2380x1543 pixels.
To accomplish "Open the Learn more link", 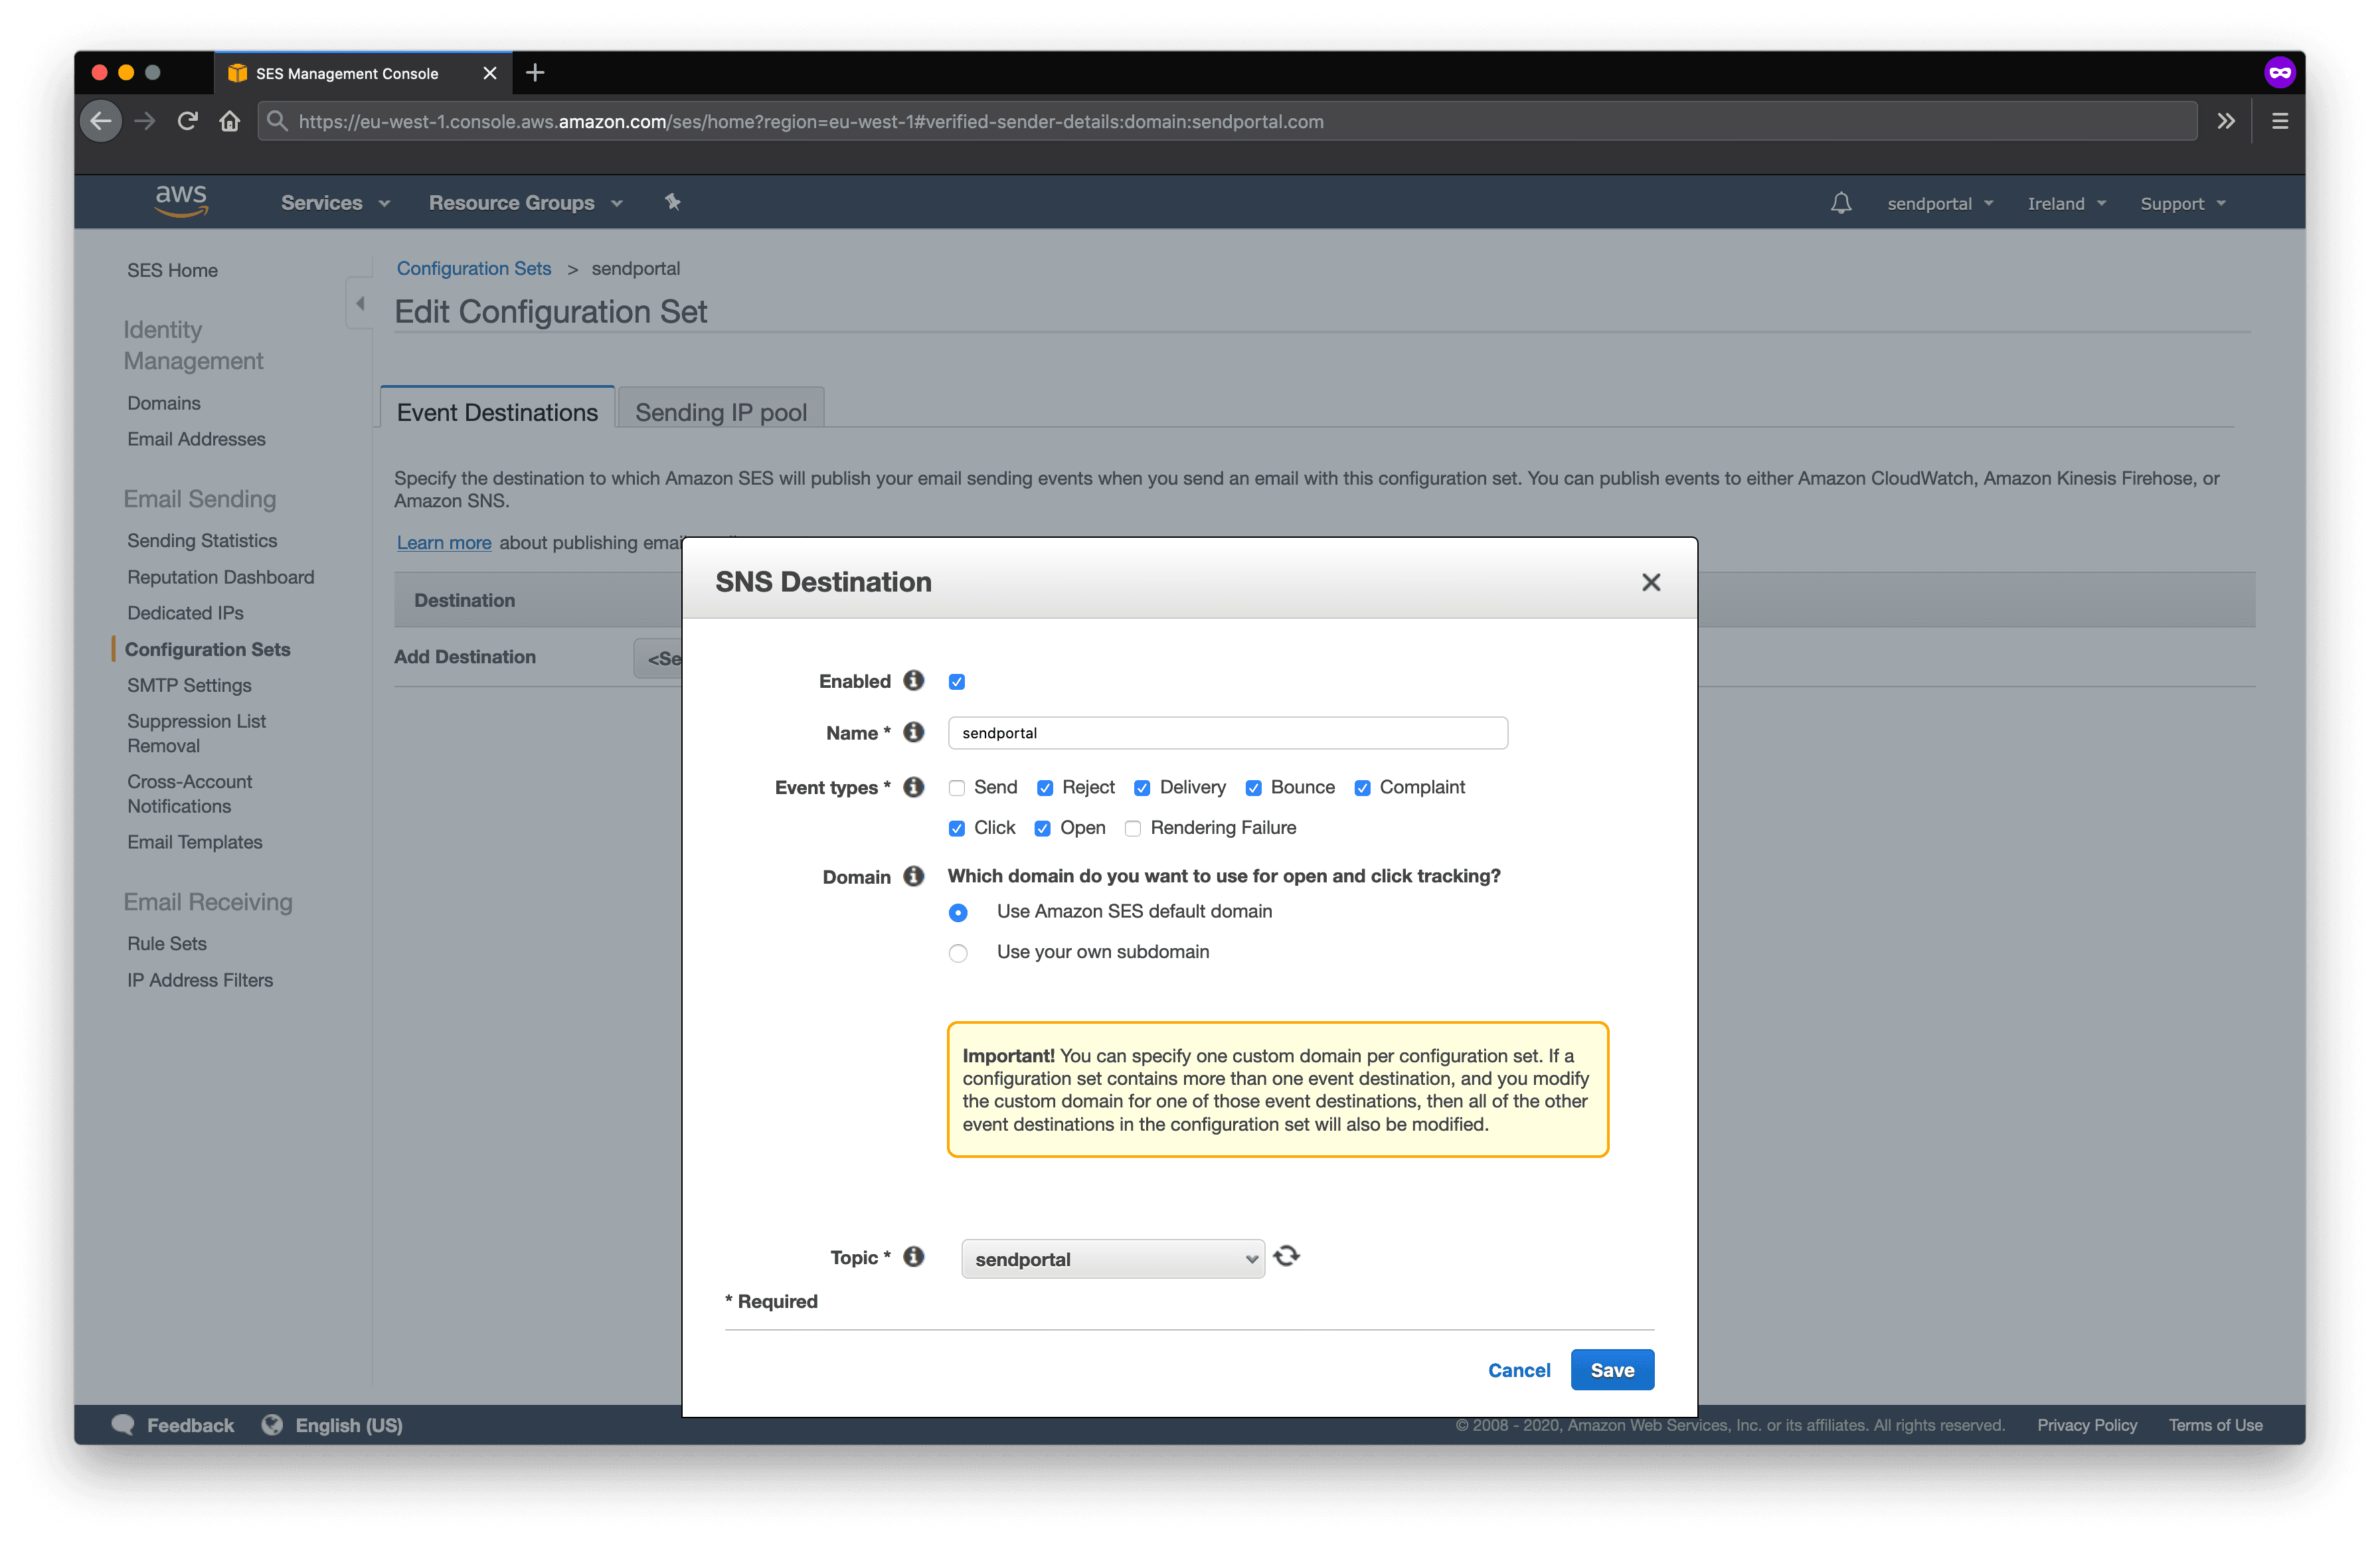I will tap(444, 542).
